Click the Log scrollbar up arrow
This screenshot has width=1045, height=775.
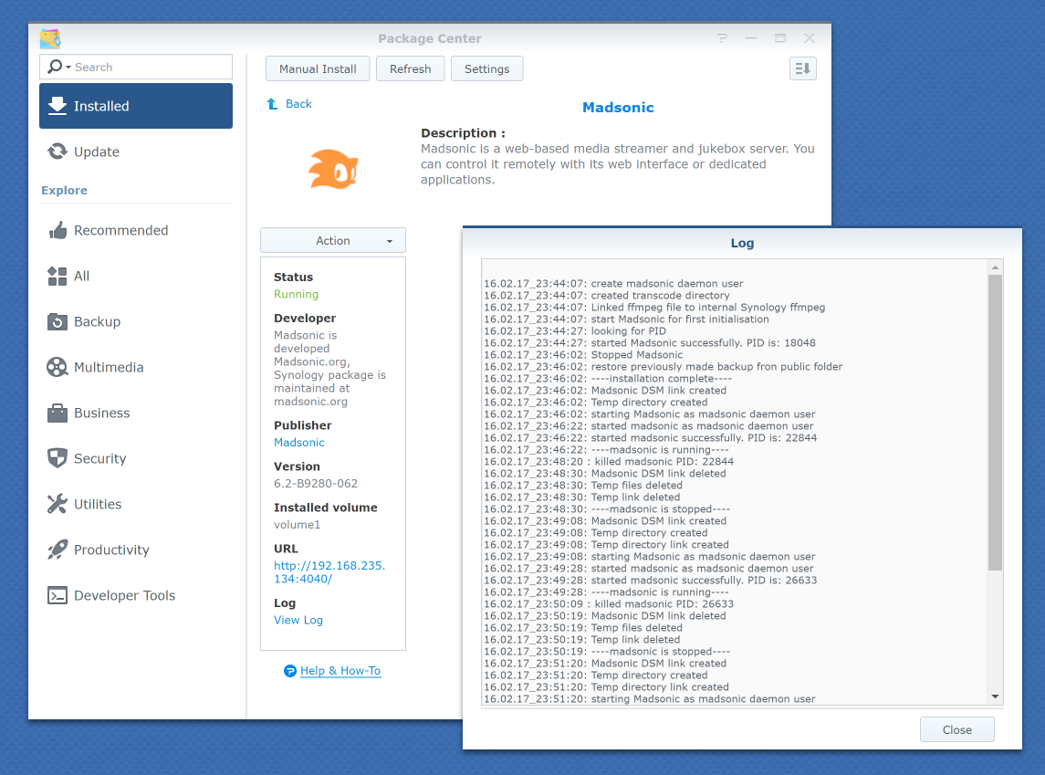(x=995, y=267)
